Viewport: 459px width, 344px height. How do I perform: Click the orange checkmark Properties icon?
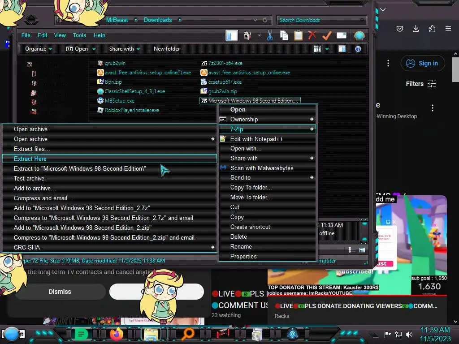[327, 35]
